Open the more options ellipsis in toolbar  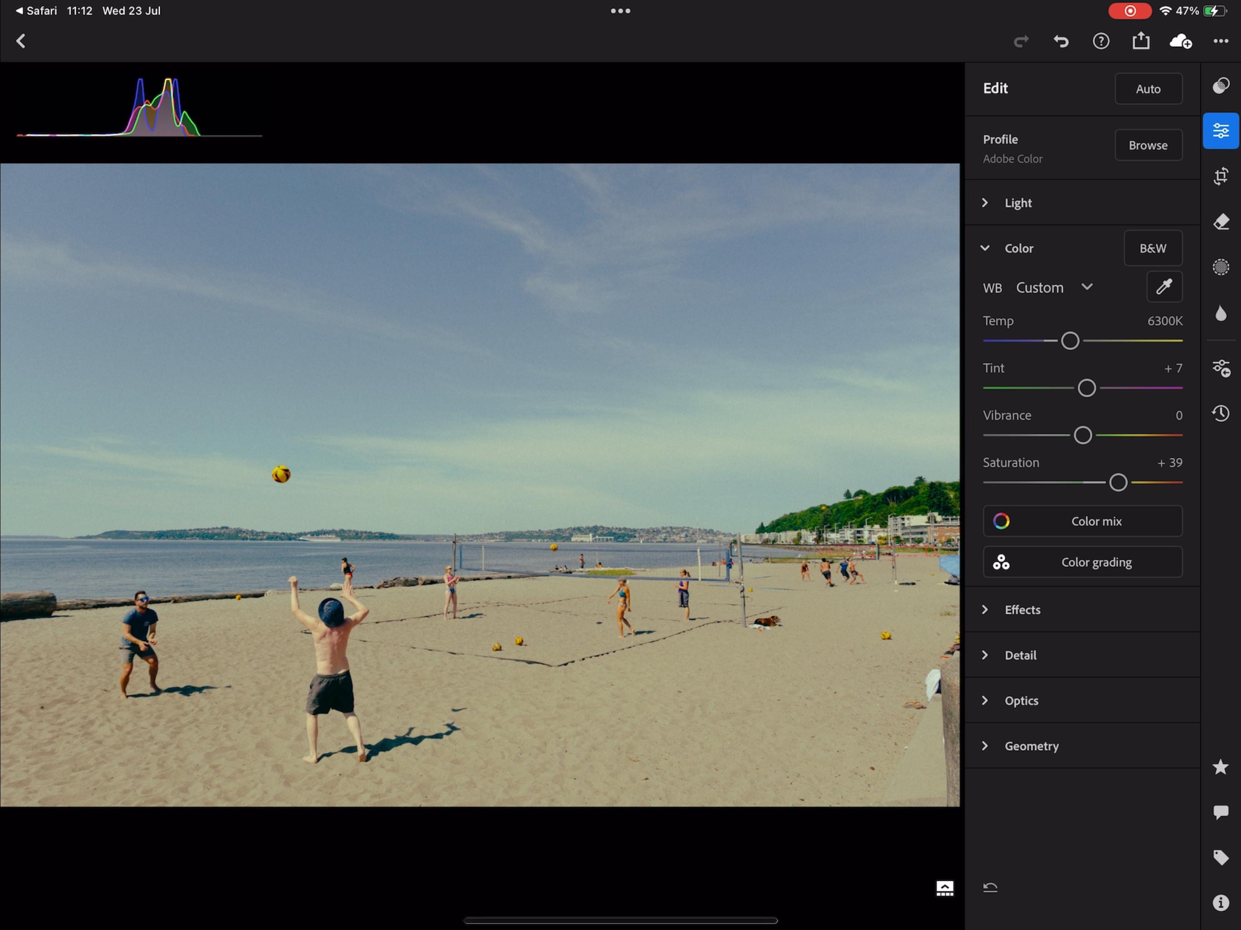[x=1221, y=41]
